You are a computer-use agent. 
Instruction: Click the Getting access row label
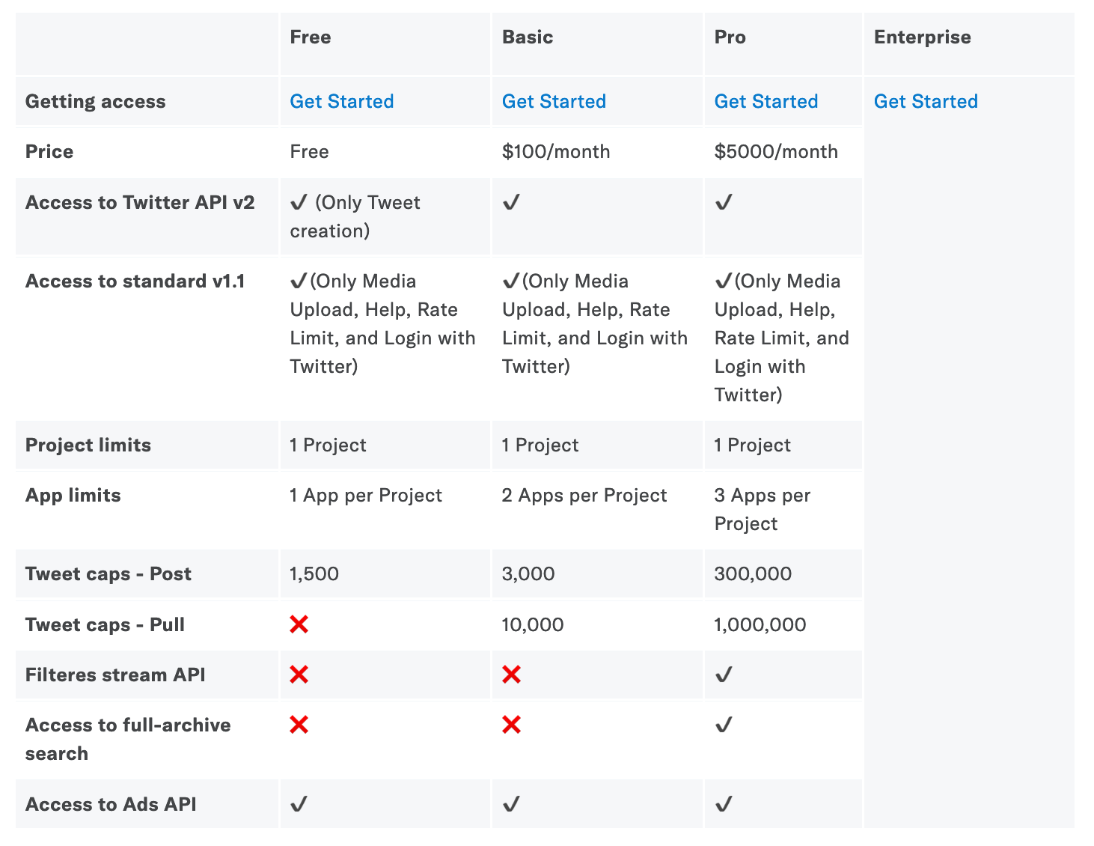click(96, 101)
